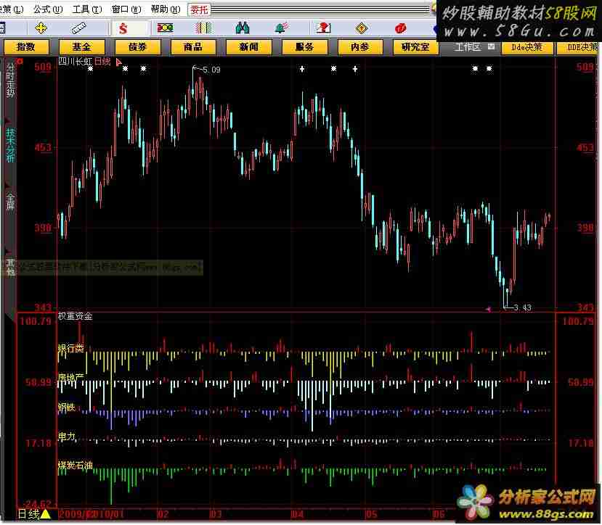
Task: Toggle the checkbox next to 工作区
Action: pos(491,46)
